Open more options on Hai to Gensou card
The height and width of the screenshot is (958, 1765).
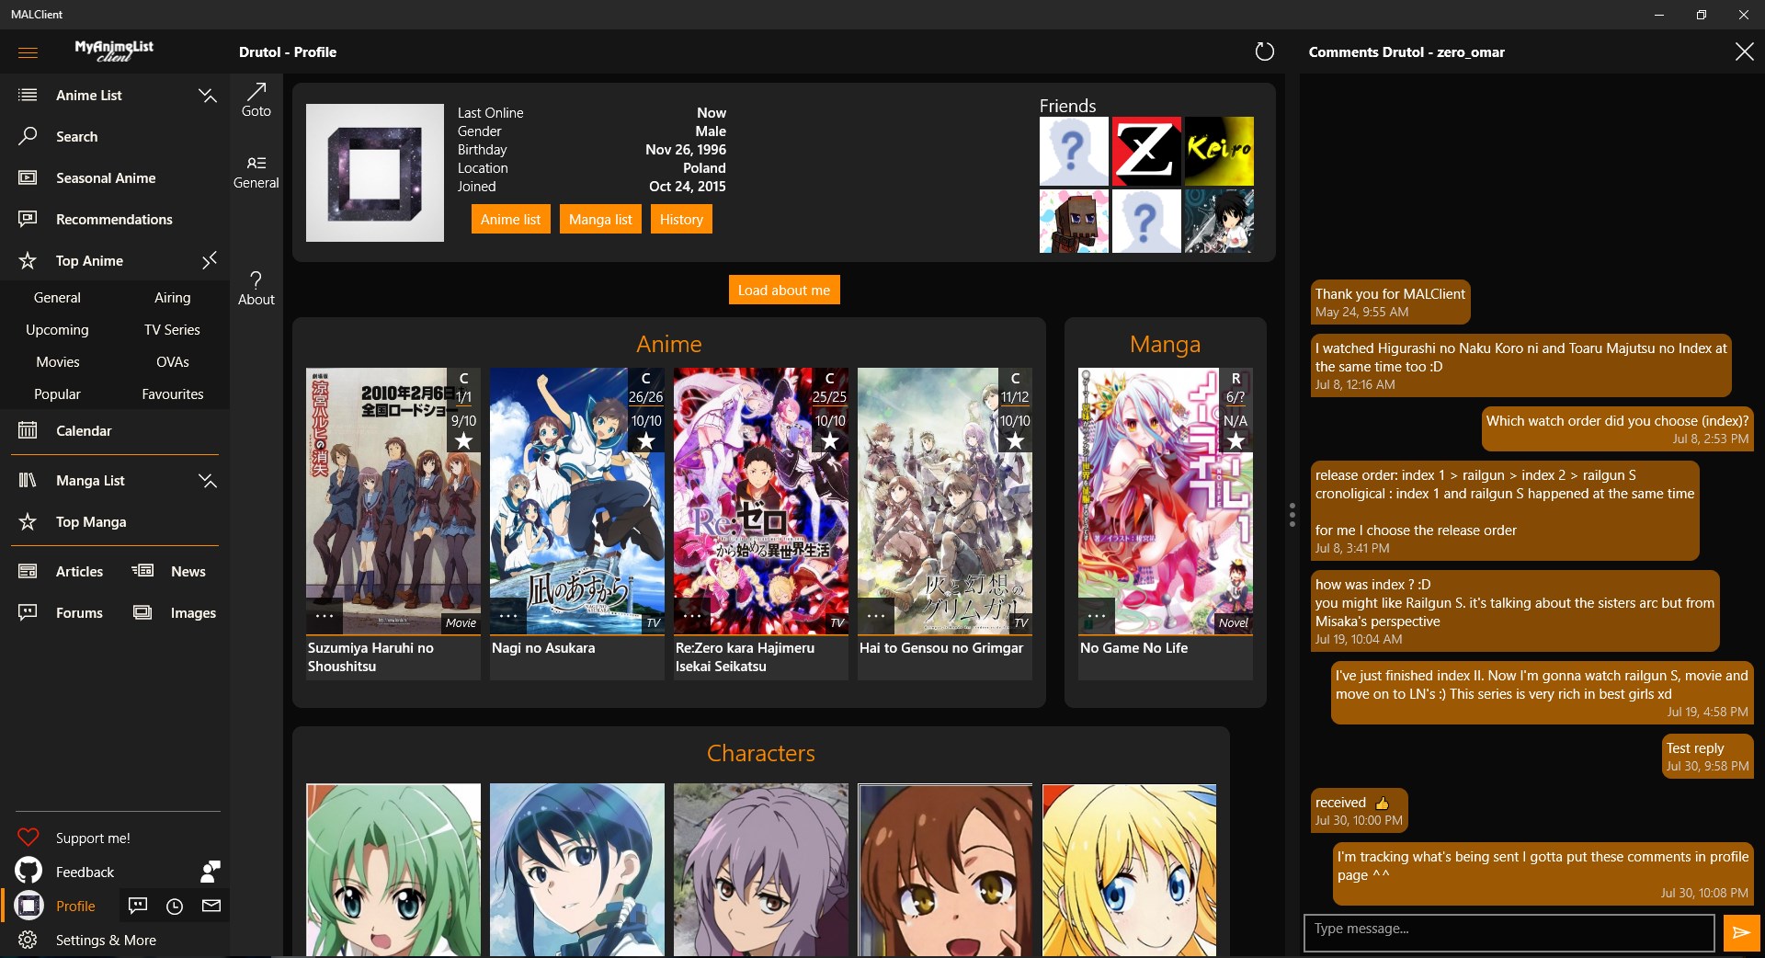pyautogui.click(x=876, y=616)
